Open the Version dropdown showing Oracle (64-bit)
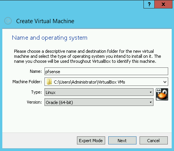The width and height of the screenshot is (174, 151). point(99,102)
